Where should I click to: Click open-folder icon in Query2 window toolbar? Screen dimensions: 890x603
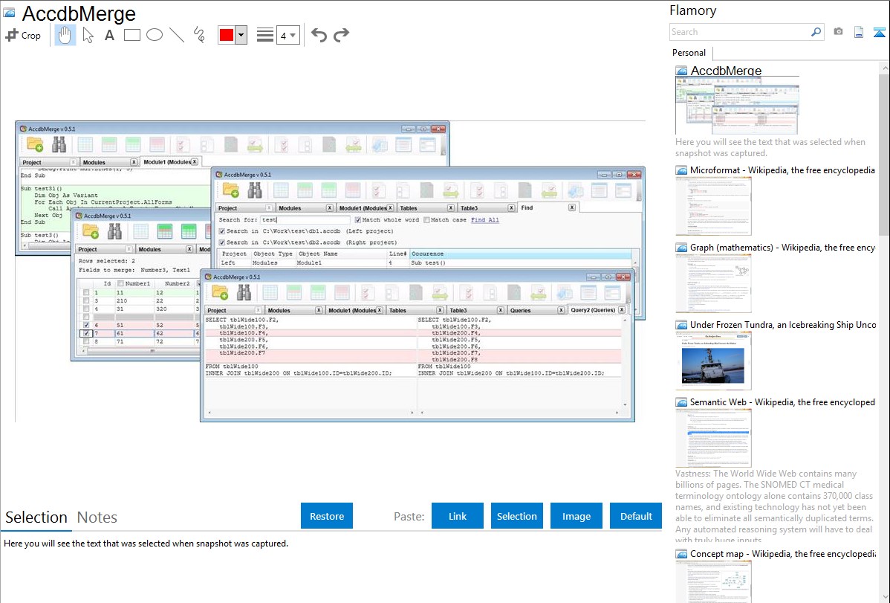click(x=220, y=292)
